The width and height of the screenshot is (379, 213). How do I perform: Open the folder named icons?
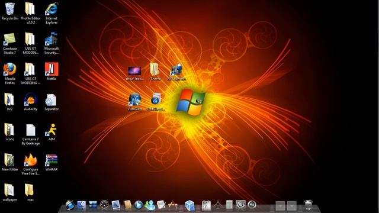pos(9,132)
